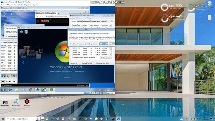This screenshot has height=121, width=215.
Task: Click the Media Center green start logo button
Action: tap(26, 32)
